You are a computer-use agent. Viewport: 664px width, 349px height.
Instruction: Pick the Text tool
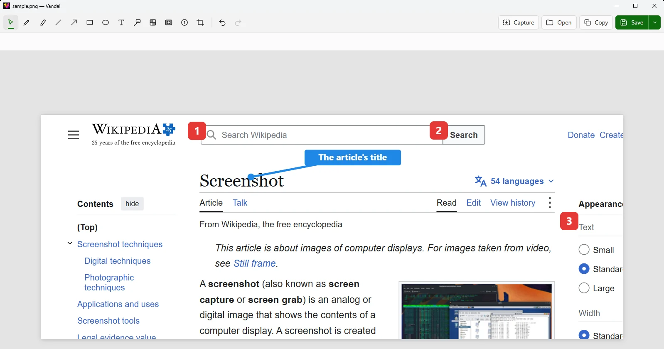coord(121,22)
